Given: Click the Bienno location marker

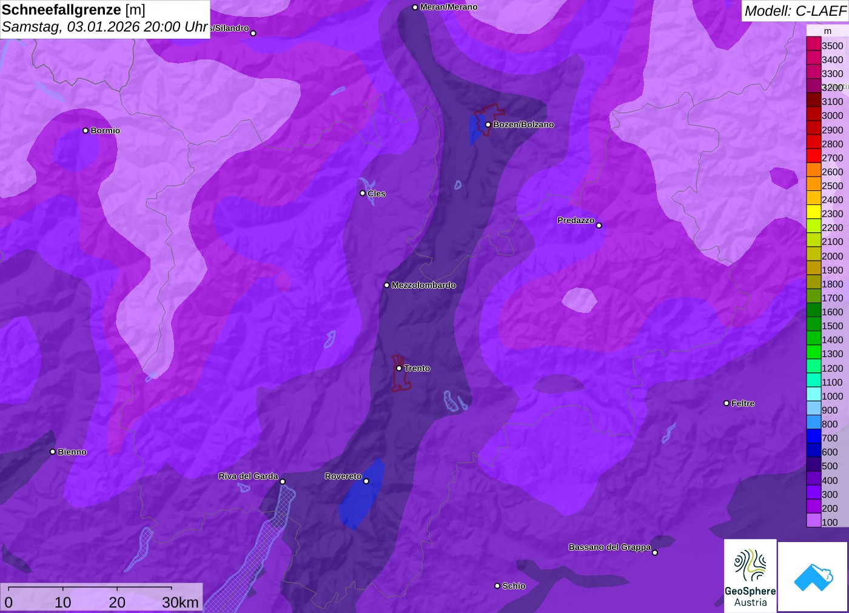Looking at the screenshot, I should 53,452.
